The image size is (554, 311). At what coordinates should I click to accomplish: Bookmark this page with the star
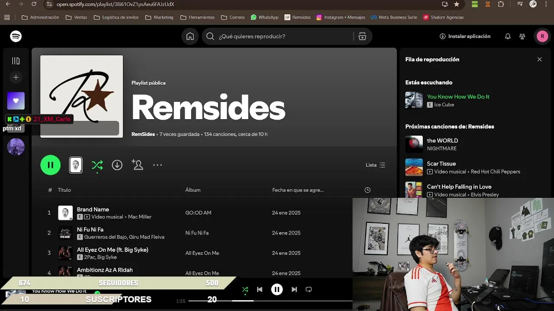pos(457,4)
